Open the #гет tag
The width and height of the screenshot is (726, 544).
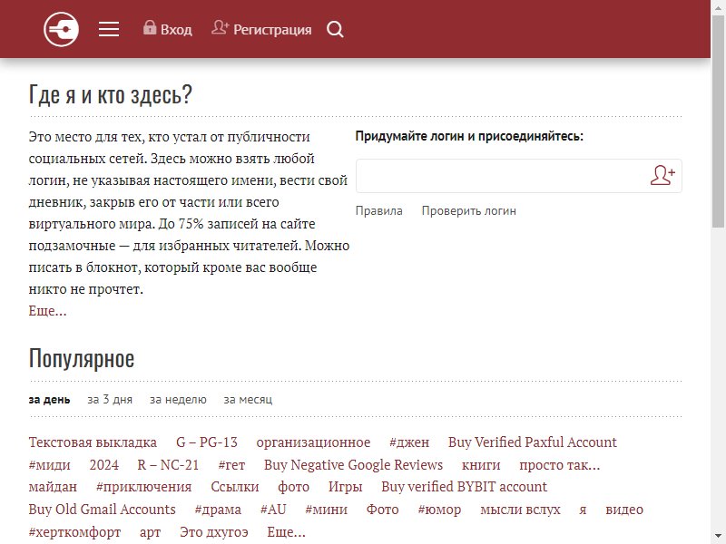coord(231,465)
